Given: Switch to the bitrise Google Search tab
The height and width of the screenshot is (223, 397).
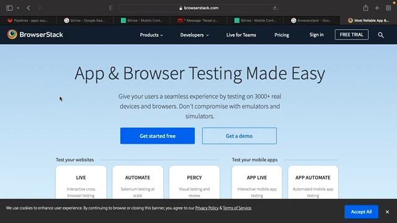Looking at the screenshot, I should click(85, 20).
